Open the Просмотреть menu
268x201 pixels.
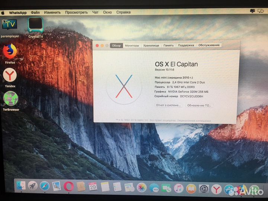coord(76,12)
